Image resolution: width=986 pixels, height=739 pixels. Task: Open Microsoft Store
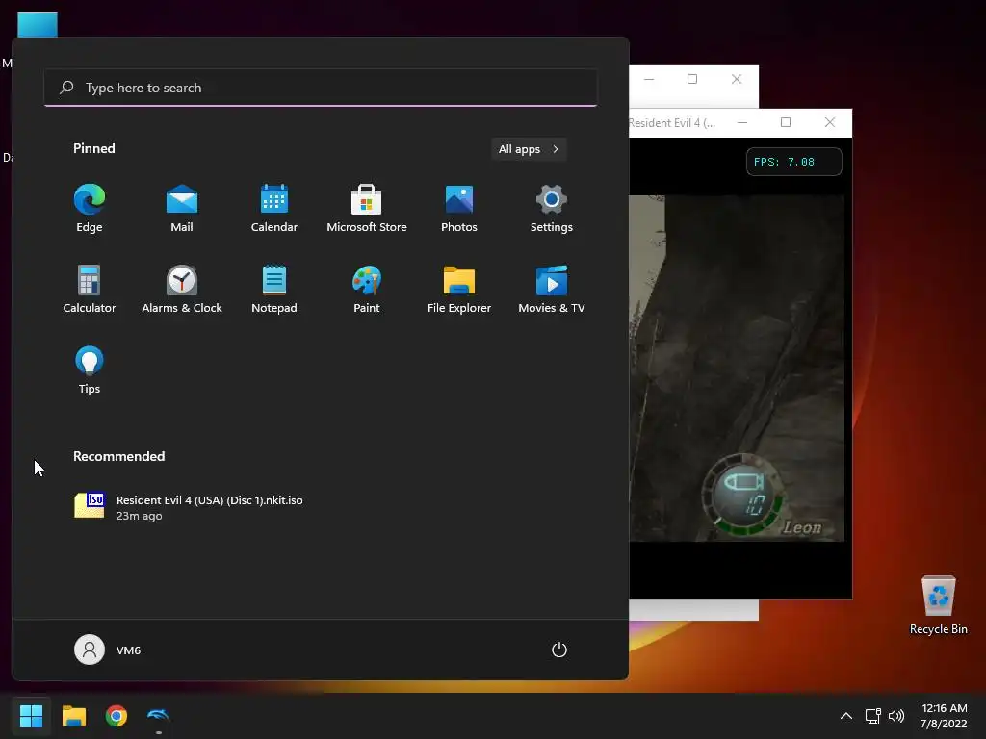click(x=367, y=208)
